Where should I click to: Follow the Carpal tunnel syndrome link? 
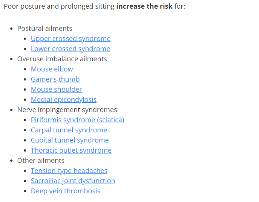tap(69, 130)
